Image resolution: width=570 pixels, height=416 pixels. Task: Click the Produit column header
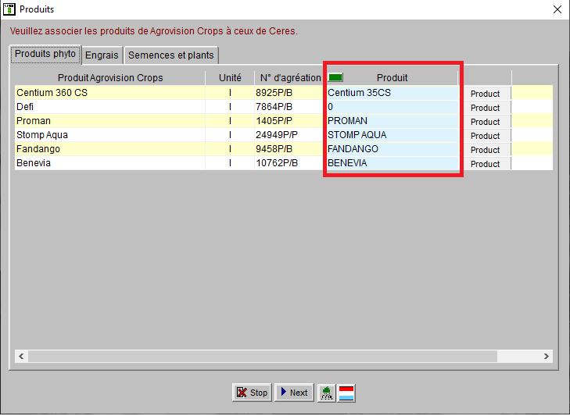[392, 78]
